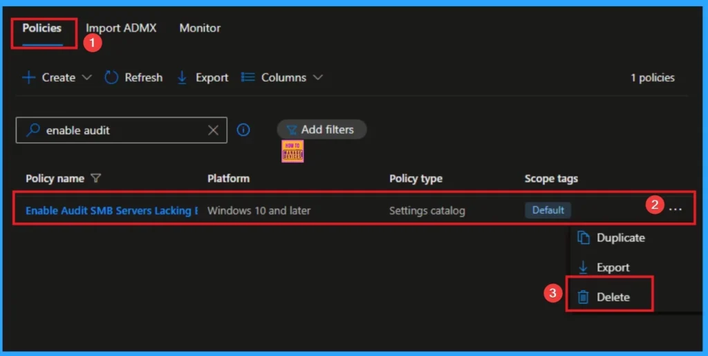708x356 pixels.
Task: Select the Policies tab
Action: coord(42,28)
